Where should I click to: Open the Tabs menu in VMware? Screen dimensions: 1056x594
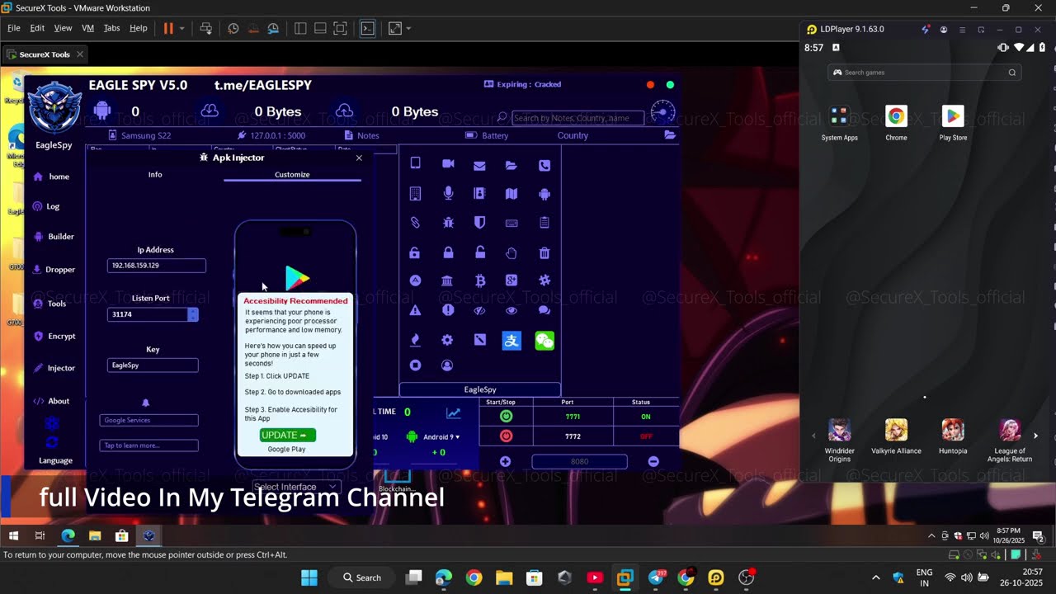(111, 28)
